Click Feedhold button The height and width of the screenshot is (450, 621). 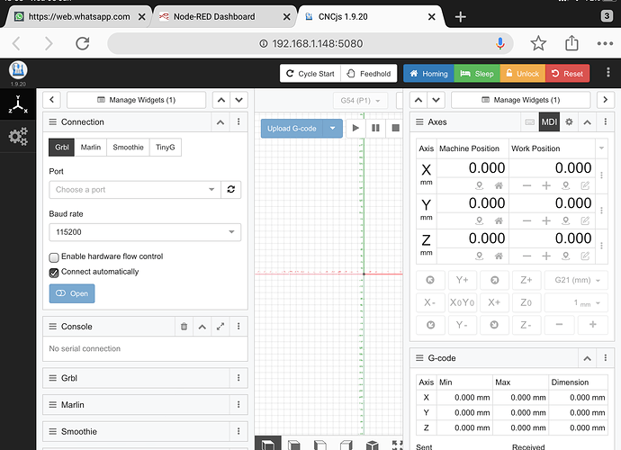pyautogui.click(x=369, y=73)
